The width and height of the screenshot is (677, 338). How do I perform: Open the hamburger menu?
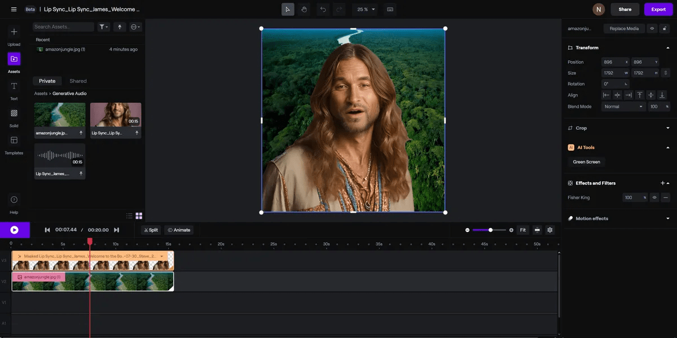tap(13, 9)
